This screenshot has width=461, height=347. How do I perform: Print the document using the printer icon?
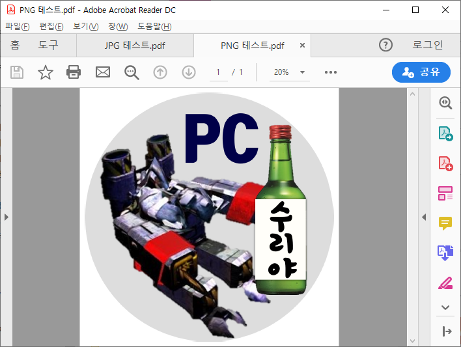(x=73, y=72)
